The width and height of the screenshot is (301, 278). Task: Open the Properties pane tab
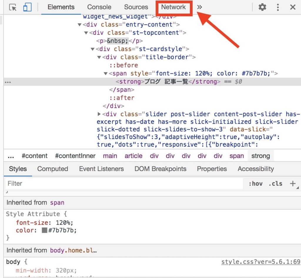212,169
